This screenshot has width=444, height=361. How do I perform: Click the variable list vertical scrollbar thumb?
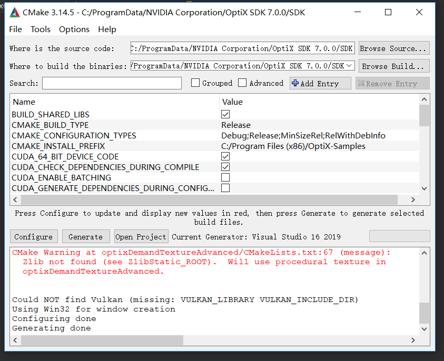coord(424,115)
